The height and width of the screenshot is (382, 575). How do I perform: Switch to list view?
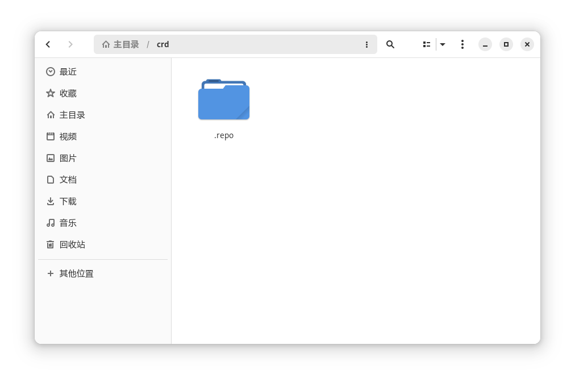pyautogui.click(x=427, y=44)
